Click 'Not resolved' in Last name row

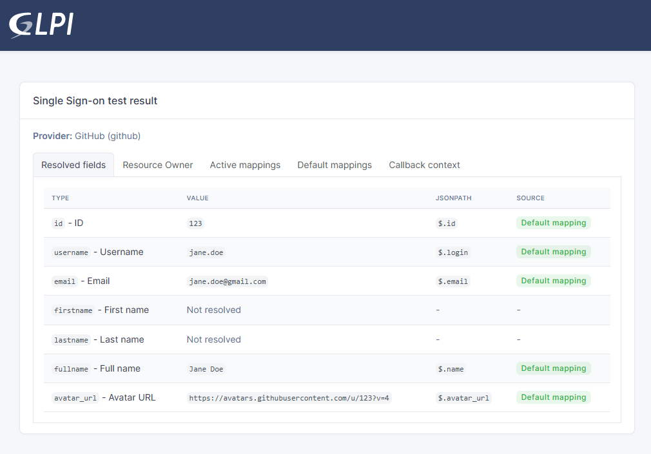coord(214,339)
